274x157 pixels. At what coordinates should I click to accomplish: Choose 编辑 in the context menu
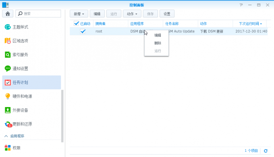[158, 35]
